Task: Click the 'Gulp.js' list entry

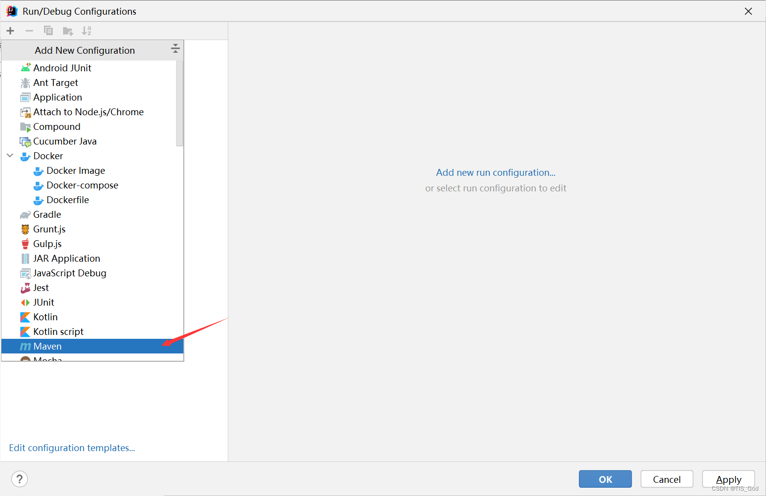Action: (x=92, y=244)
